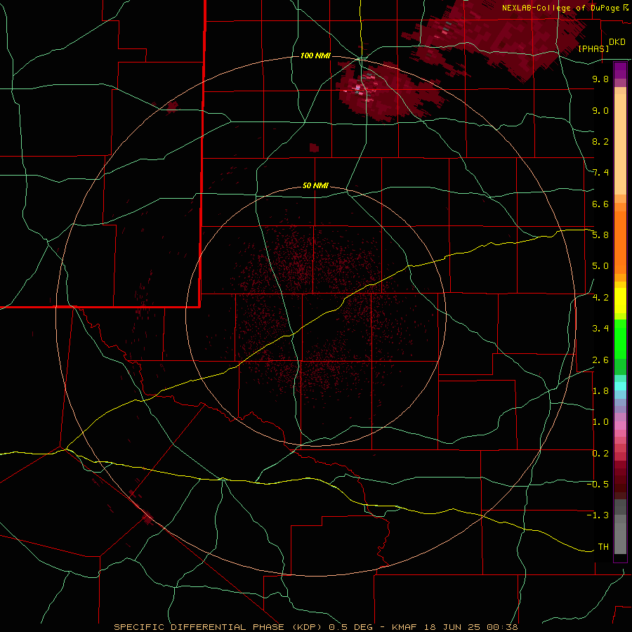Click the 0.2 scale value

coord(600,454)
